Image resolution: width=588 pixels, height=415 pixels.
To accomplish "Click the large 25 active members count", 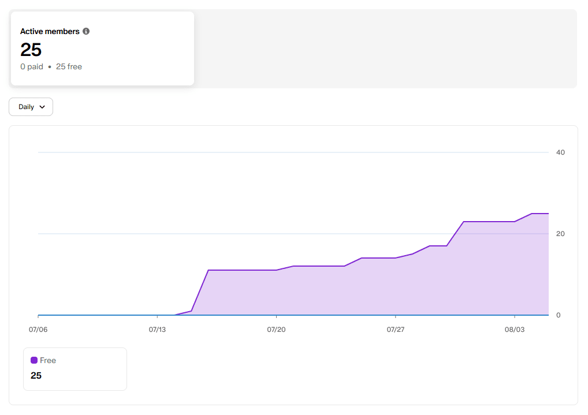I will [31, 50].
